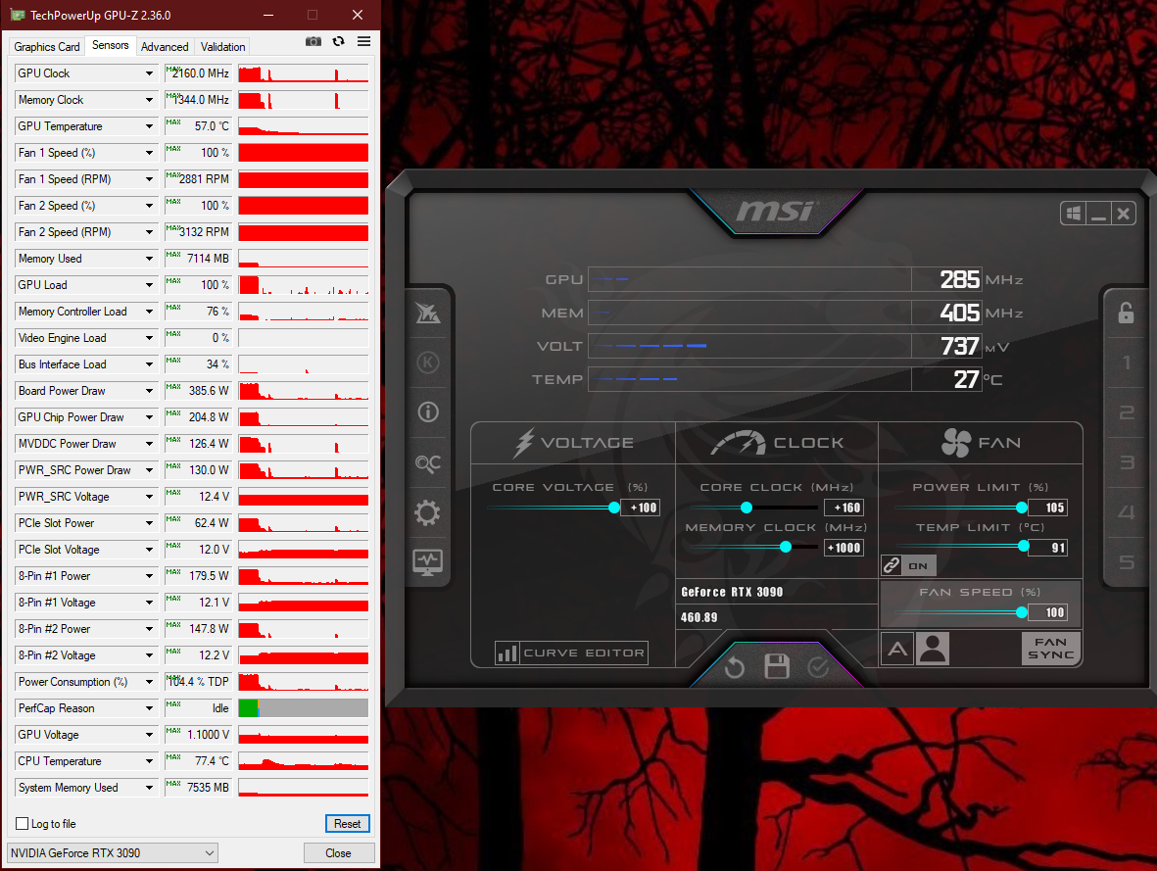Image resolution: width=1157 pixels, height=871 pixels.
Task: Click the GPU Voltage 1.1000 V value
Action: coord(198,735)
